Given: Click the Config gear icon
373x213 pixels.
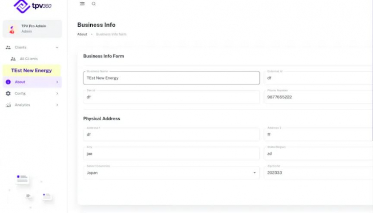Looking at the screenshot, I should [8, 93].
